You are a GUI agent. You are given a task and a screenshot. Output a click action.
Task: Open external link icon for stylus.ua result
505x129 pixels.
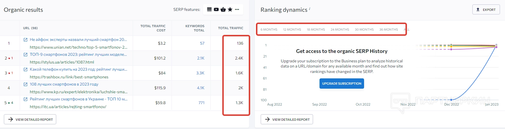click(25, 55)
